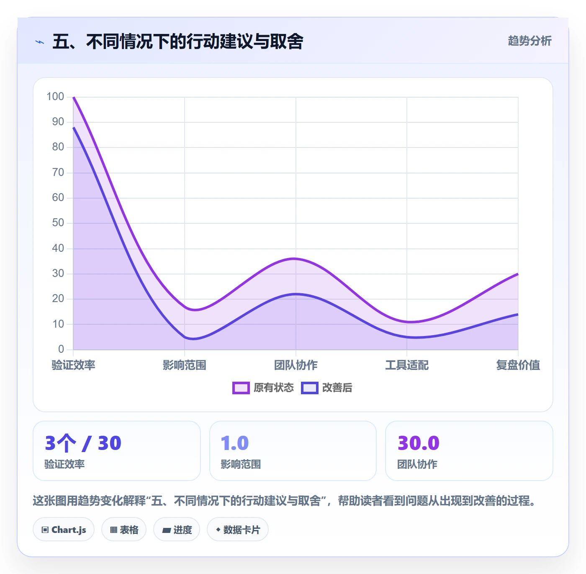The height and width of the screenshot is (574, 586).
Task: Toggle the 改善后 legend label
Action: pos(337,388)
